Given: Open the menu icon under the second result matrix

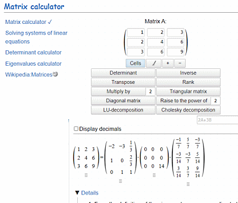Looking at the screenshot, I should 121,181.
